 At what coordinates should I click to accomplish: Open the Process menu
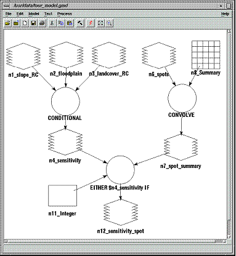pyautogui.click(x=65, y=14)
